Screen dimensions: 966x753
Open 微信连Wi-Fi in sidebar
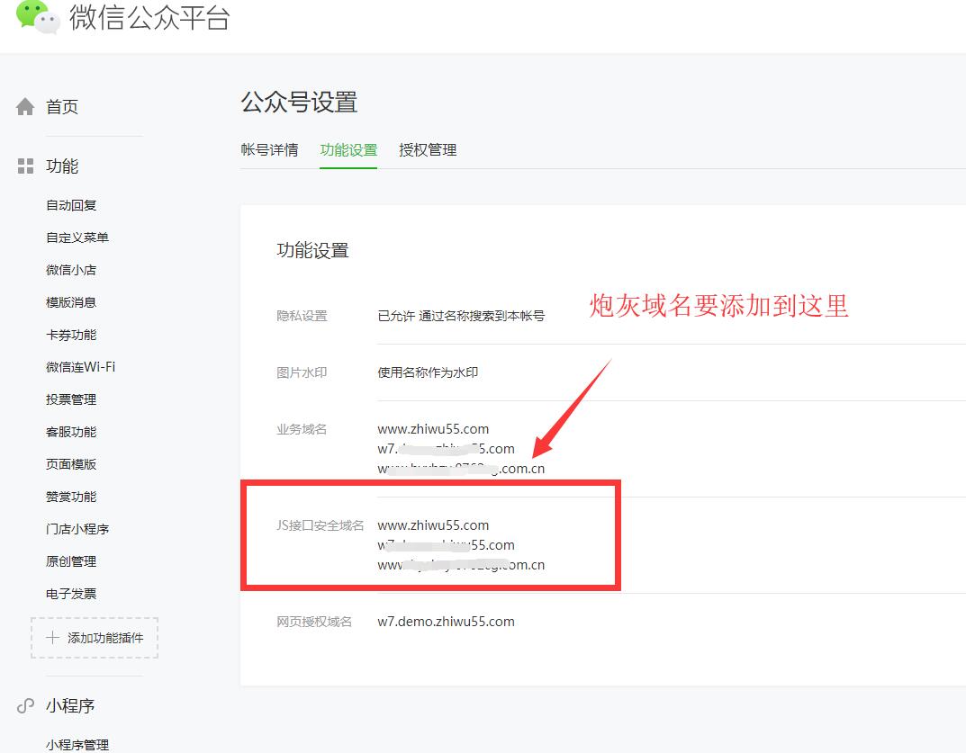(81, 367)
